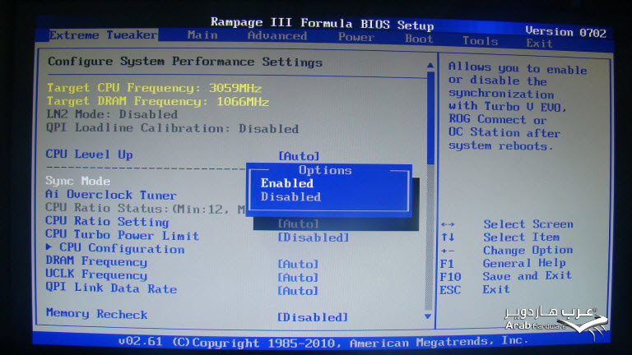This screenshot has width=632, height=355.
Task: Expand the CPU Configuration submenu arrow
Action: pos(49,247)
